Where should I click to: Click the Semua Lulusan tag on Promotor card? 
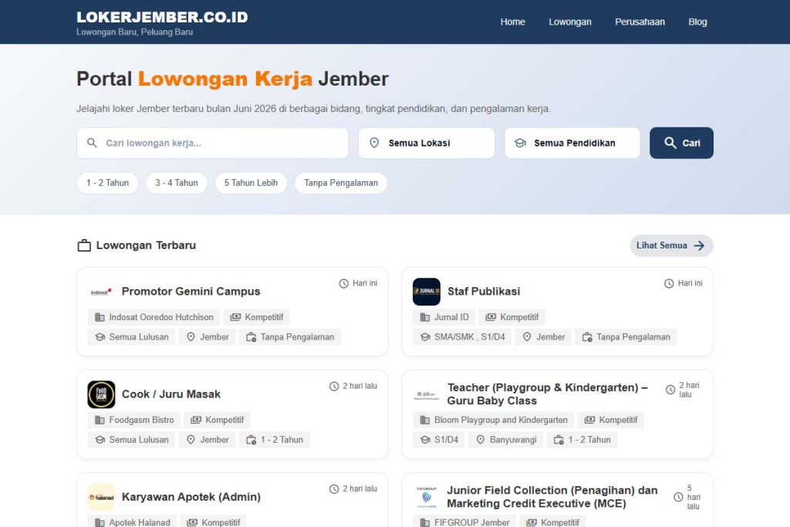coord(131,337)
